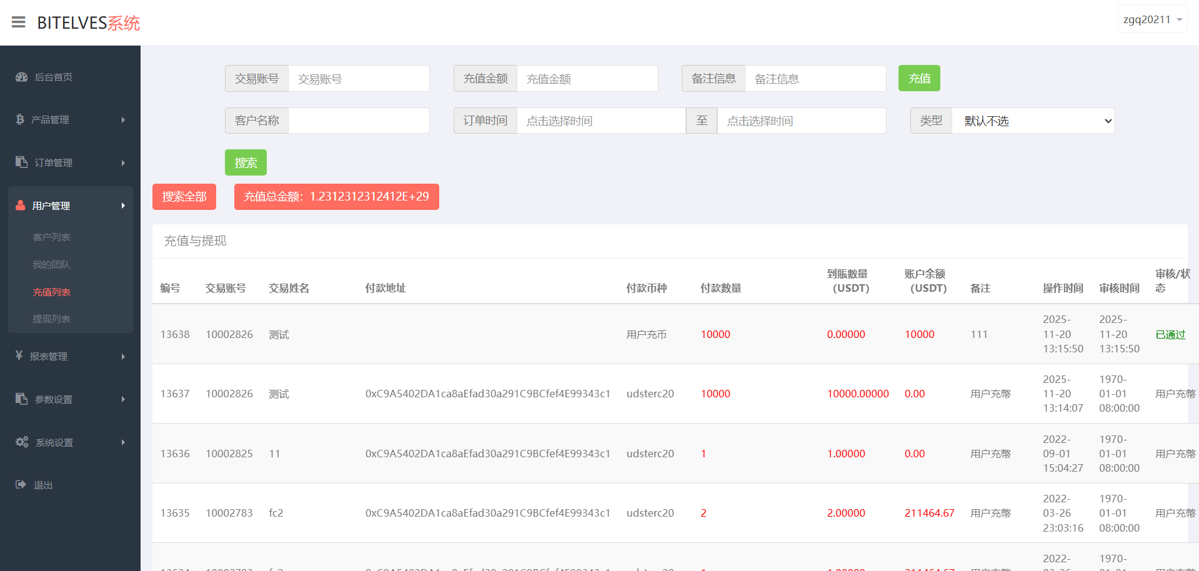Open the zgq20211 user dropdown
The height and width of the screenshot is (571, 1199).
[1152, 19]
